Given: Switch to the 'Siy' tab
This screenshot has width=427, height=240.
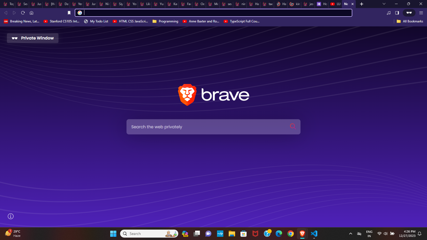Looking at the screenshot, I should [118, 4].
